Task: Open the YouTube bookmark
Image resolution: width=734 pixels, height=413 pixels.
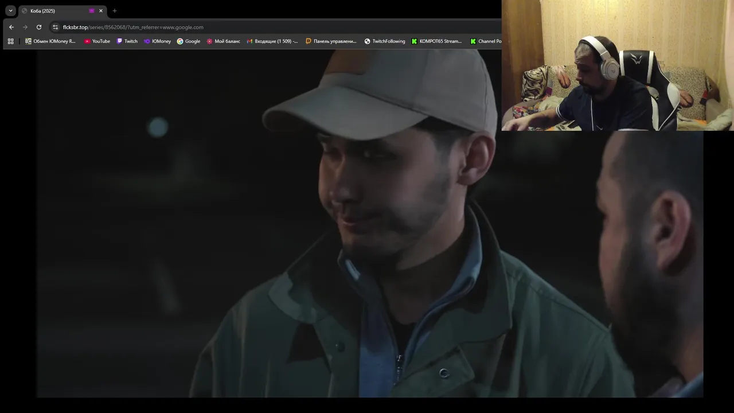Action: click(97, 41)
